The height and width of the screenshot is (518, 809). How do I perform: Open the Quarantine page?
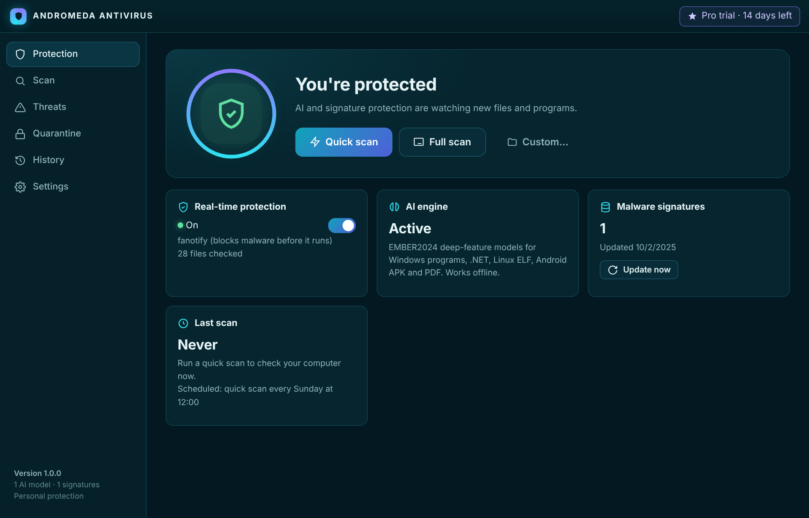point(73,134)
